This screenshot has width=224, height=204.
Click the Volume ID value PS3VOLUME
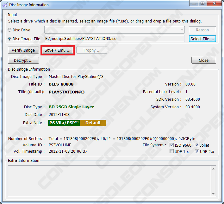[60, 145]
